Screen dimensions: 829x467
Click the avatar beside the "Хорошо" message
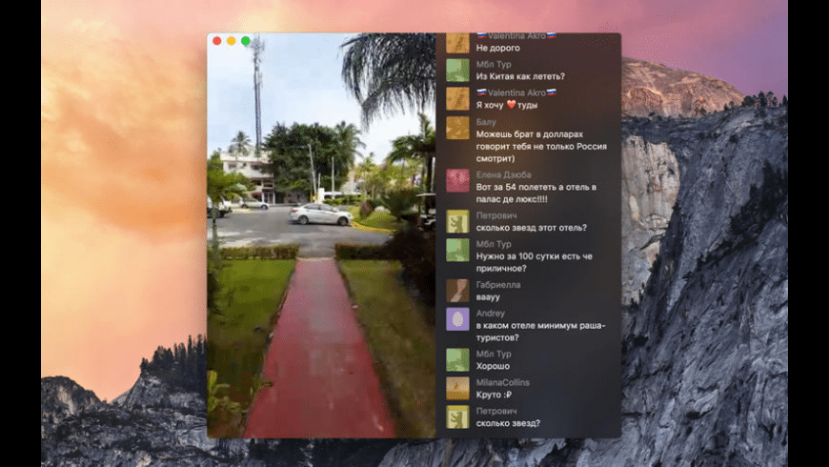(457, 360)
